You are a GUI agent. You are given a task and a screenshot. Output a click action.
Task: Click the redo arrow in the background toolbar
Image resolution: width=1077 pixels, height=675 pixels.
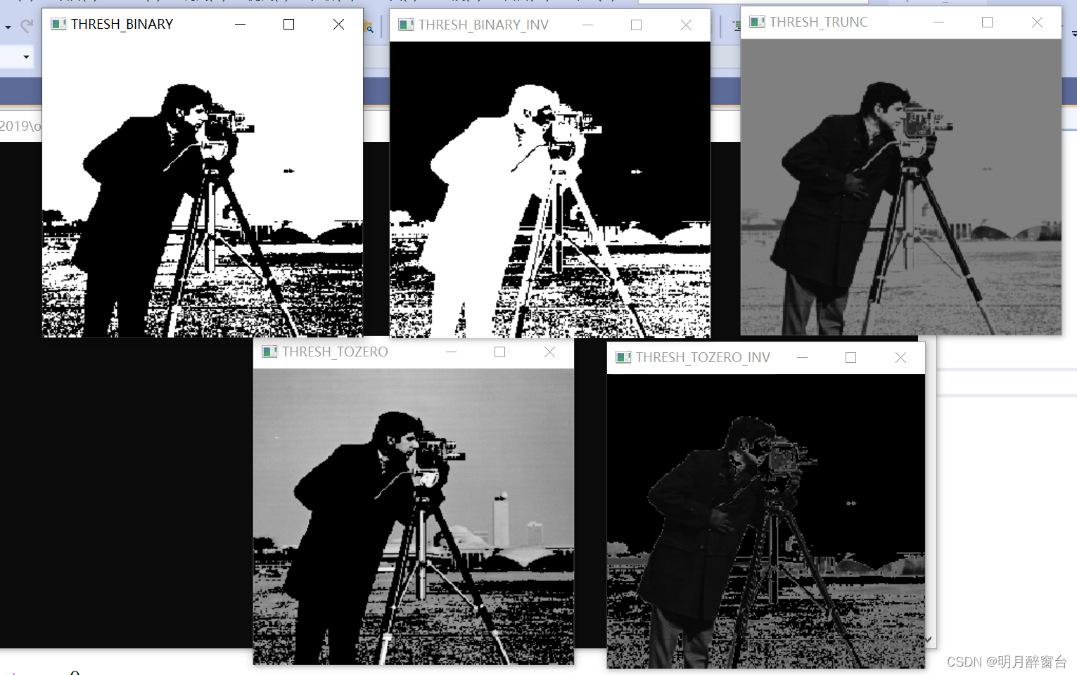click(27, 27)
